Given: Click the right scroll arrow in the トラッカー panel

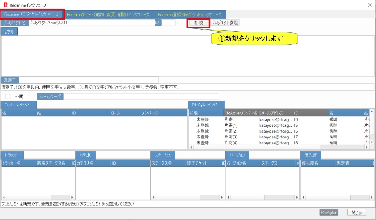Looking at the screenshot, I should [72, 197].
